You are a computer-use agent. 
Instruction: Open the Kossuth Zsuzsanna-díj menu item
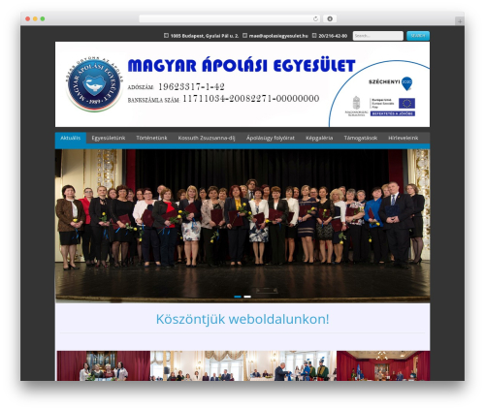pos(207,138)
